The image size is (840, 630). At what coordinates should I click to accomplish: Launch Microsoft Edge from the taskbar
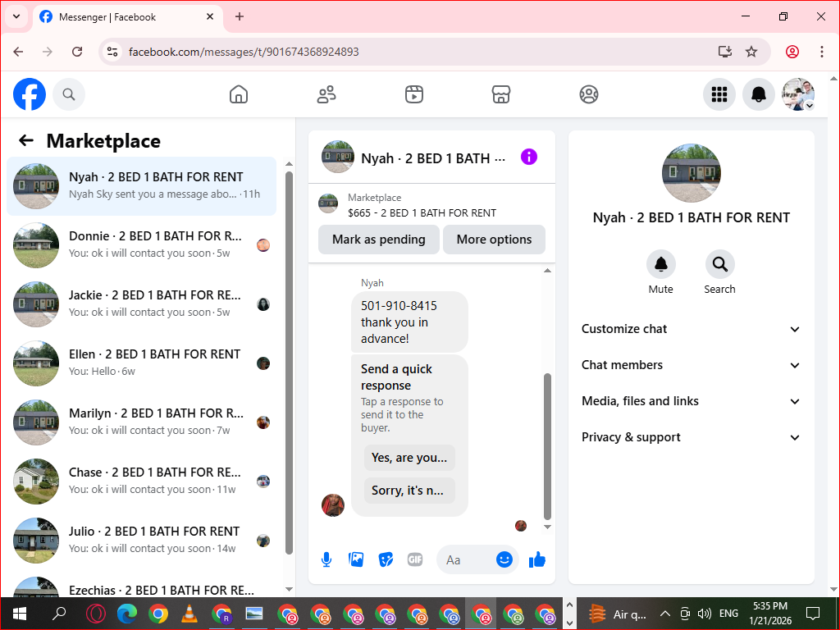[x=127, y=614]
